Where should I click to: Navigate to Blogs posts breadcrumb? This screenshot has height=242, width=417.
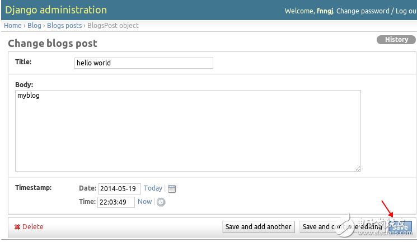point(64,26)
